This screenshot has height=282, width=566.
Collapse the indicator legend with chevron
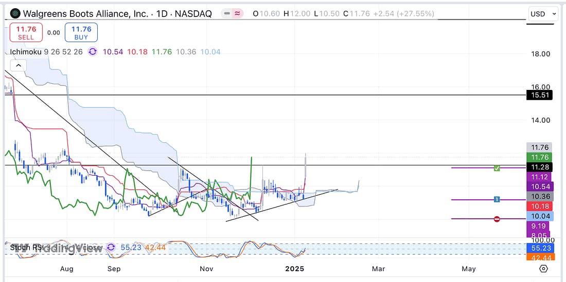18,66
